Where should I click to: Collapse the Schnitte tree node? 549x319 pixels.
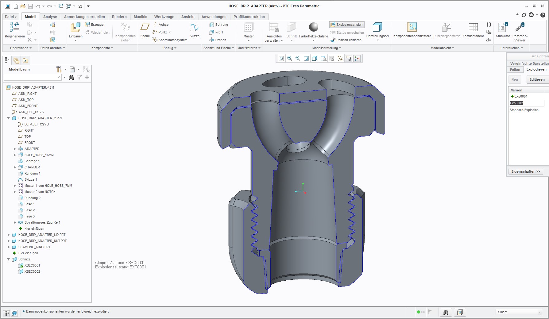(x=9, y=259)
